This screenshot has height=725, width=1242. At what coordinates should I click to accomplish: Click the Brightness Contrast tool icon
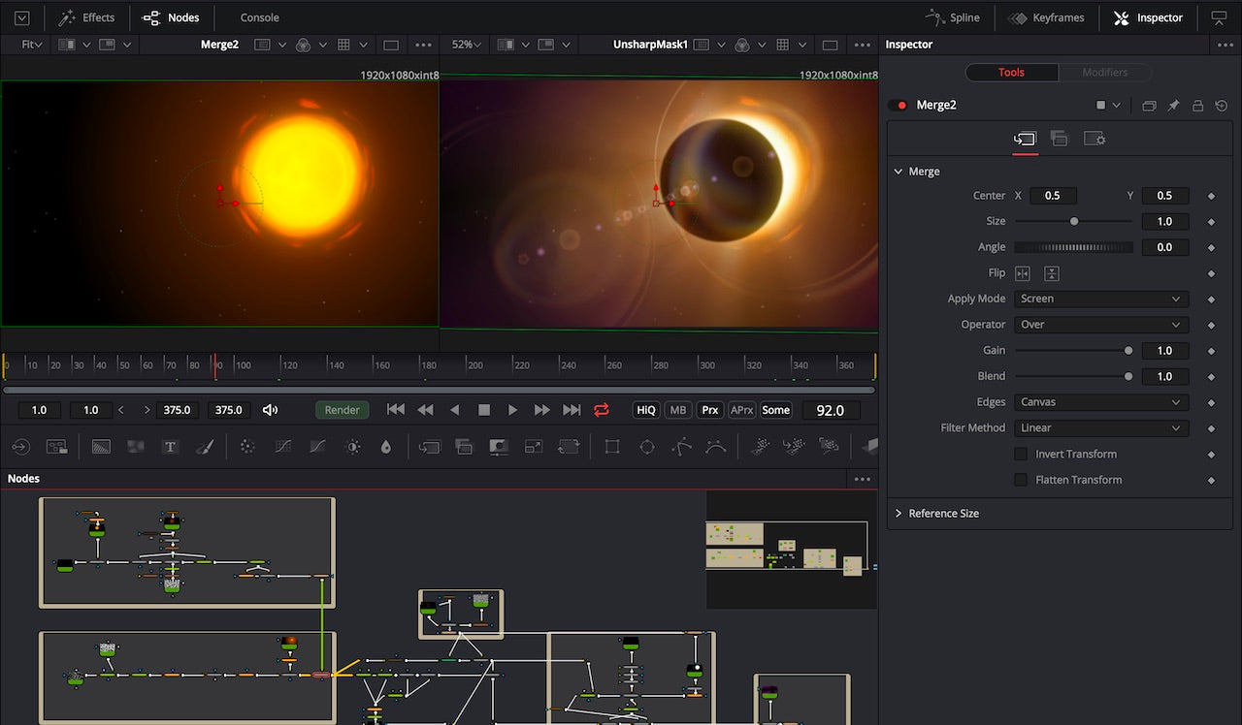tap(353, 447)
